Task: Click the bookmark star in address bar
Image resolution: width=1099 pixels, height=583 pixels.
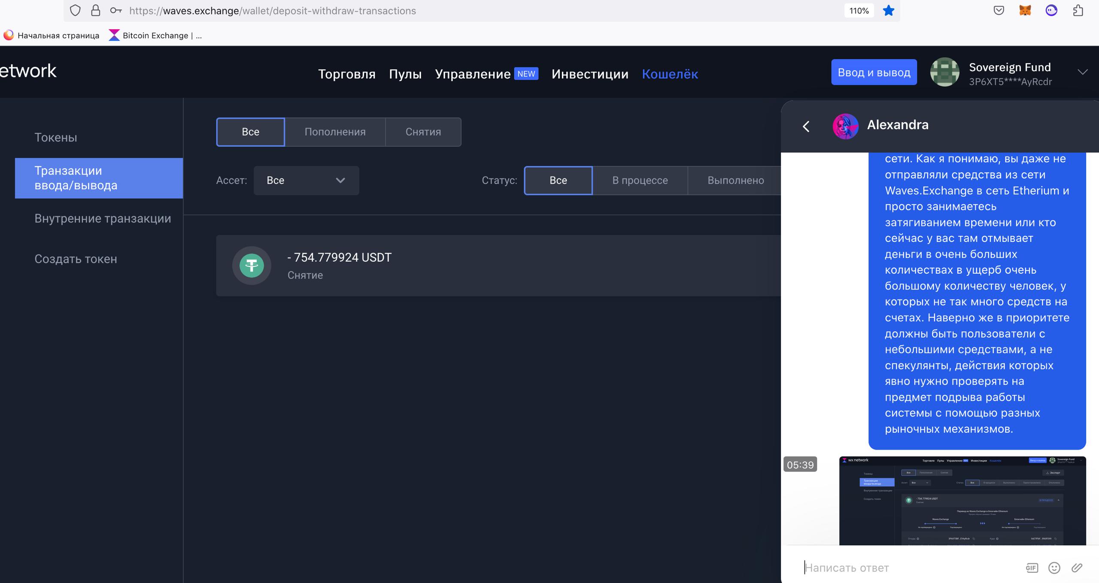Action: click(x=888, y=11)
